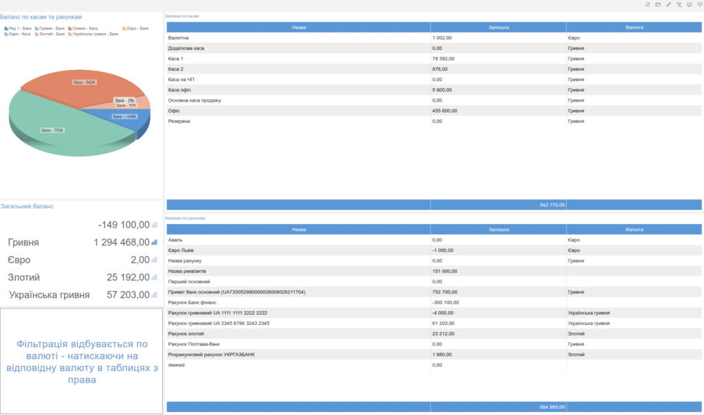Screen dimensions: 704x415
Task: Sort accounts table by Назва header
Action: pyautogui.click(x=298, y=229)
